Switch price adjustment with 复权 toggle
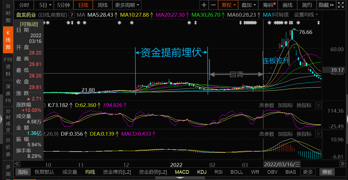 228,5
